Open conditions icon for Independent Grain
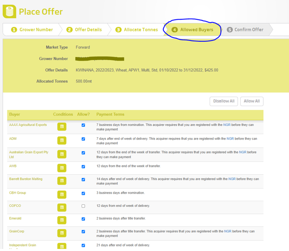 point(62,246)
